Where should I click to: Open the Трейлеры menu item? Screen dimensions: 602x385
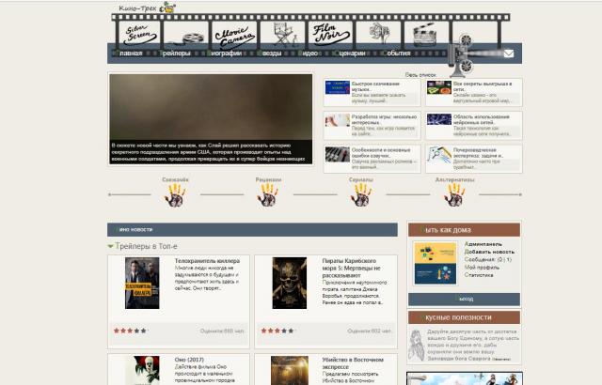pyautogui.click(x=175, y=54)
